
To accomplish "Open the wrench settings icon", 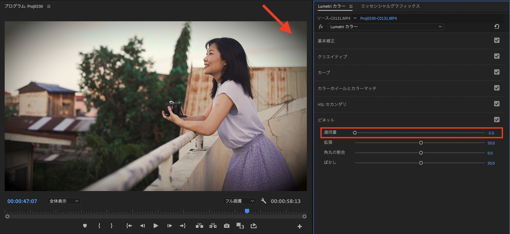I will (x=263, y=201).
